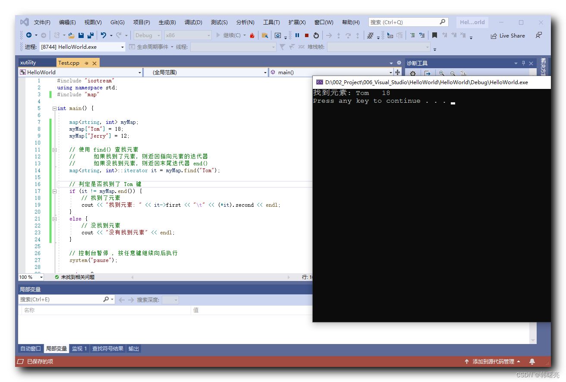Image resolution: width=566 pixels, height=382 pixels.
Task: Stop debugging with the red square
Action: (x=307, y=35)
